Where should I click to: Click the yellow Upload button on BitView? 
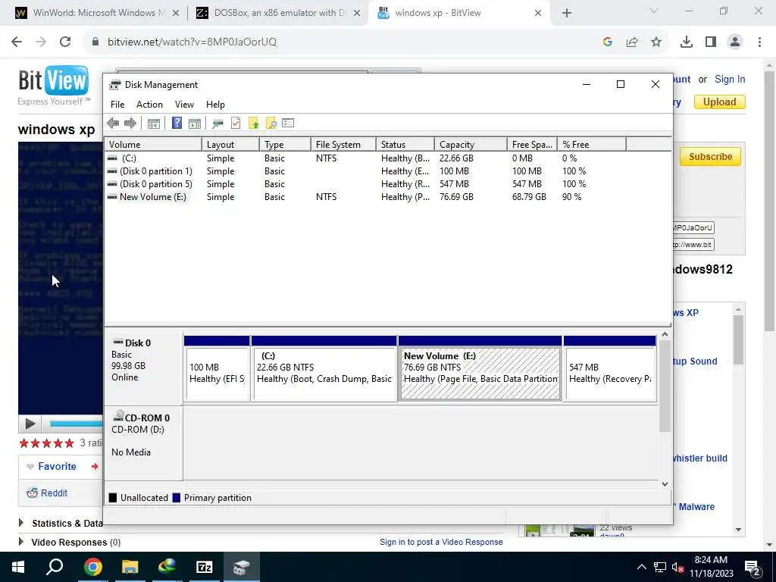(x=720, y=102)
